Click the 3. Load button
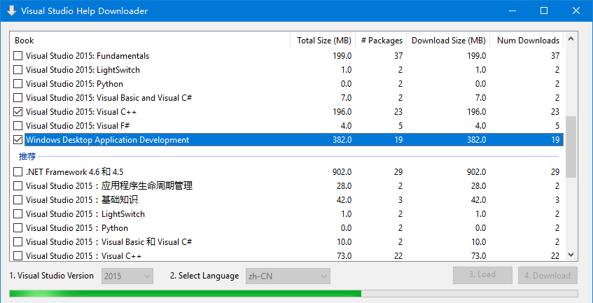The width and height of the screenshot is (593, 303). click(x=482, y=275)
